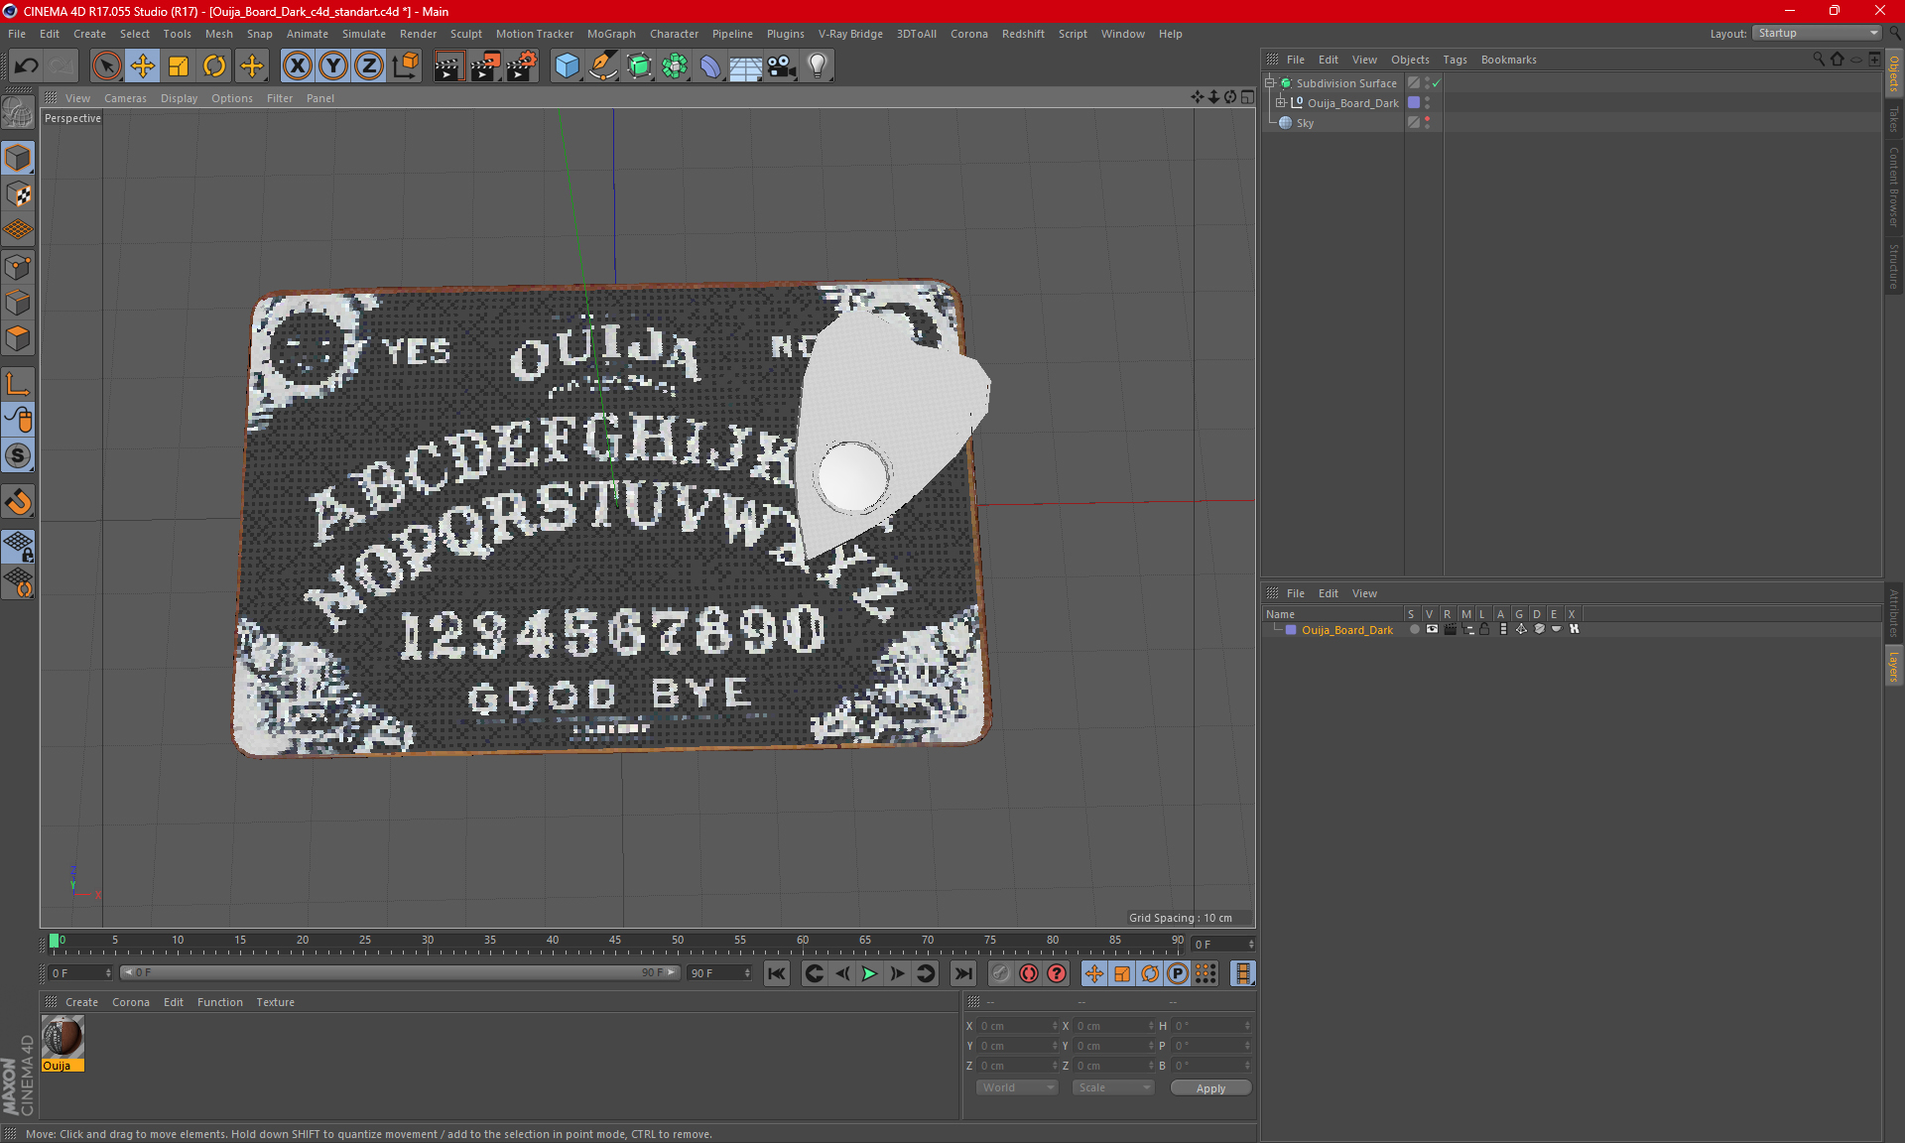Toggle Sky visibility dots
Image resolution: width=1905 pixels, height=1143 pixels.
click(1427, 123)
